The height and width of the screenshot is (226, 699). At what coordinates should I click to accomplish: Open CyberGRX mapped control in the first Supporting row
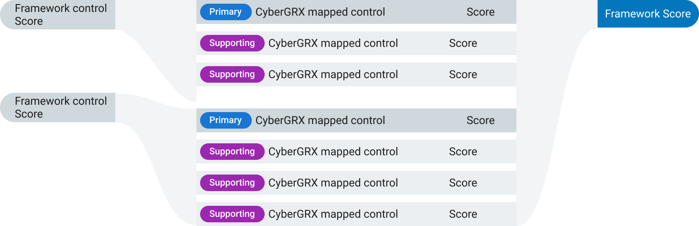click(333, 43)
